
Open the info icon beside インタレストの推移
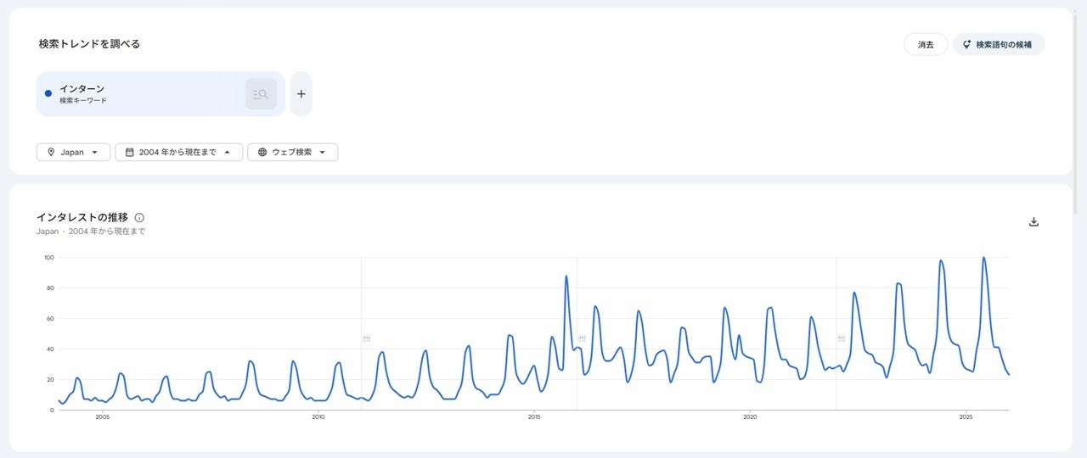(x=139, y=218)
